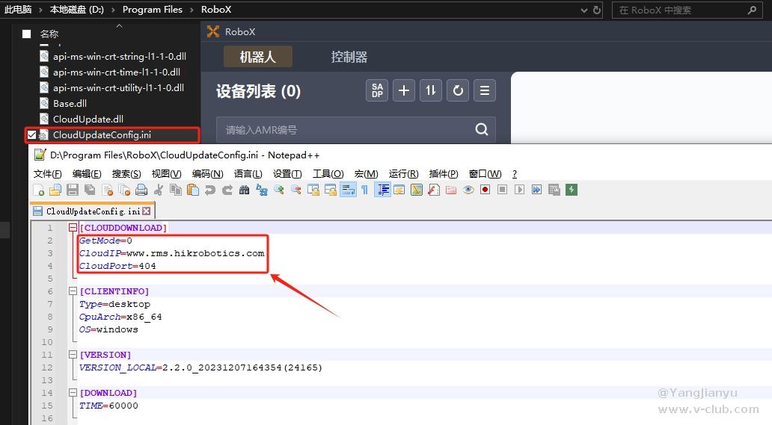Screen dimensions: 772x425
Task: Open the ? help menu
Action: 515,174
